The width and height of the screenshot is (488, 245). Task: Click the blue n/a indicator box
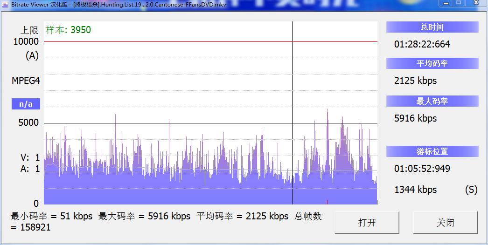[x=26, y=104]
